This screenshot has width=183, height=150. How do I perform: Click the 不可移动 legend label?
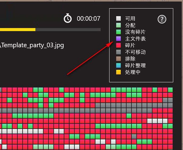pyautogui.click(x=135, y=52)
